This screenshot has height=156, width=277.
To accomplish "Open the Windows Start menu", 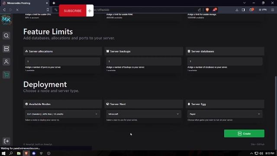I will pos(3,153).
